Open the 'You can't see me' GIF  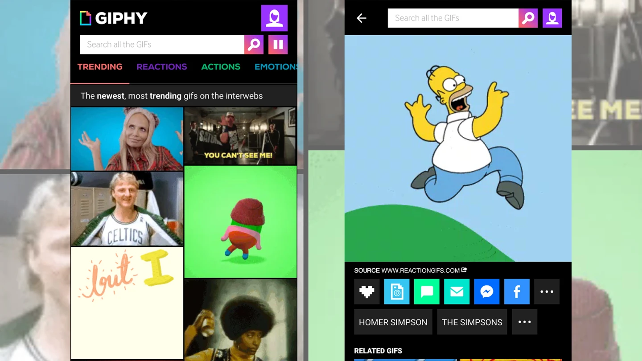click(240, 135)
